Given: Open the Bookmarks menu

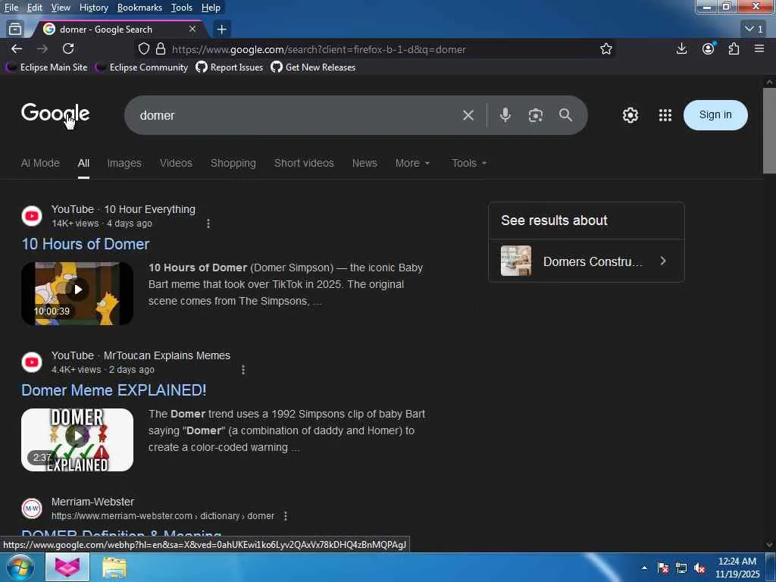Looking at the screenshot, I should pos(139,8).
